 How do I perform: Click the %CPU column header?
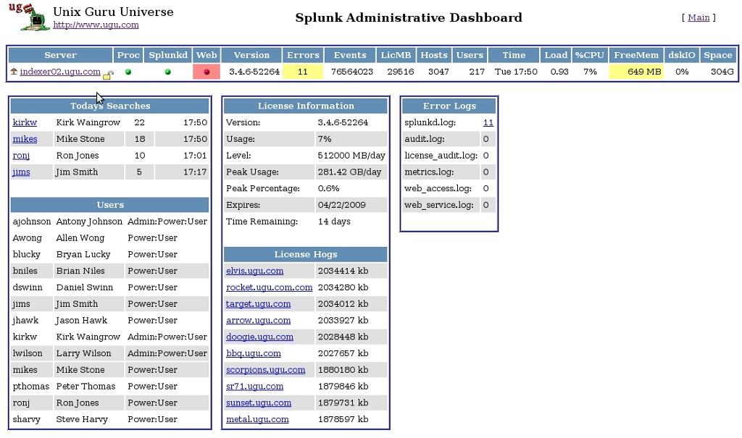pos(590,55)
